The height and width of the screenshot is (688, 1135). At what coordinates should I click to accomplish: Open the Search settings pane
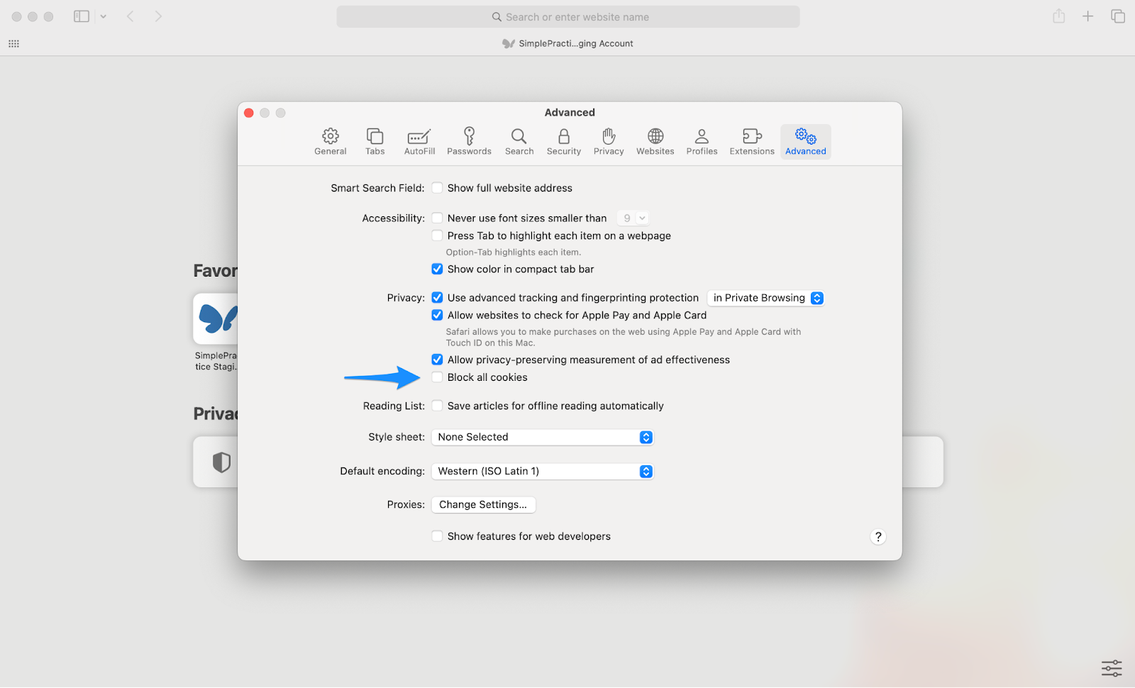click(x=519, y=141)
